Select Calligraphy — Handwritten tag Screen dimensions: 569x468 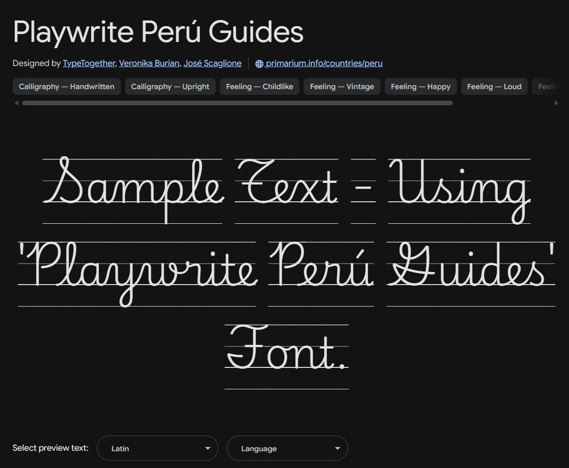(x=67, y=86)
